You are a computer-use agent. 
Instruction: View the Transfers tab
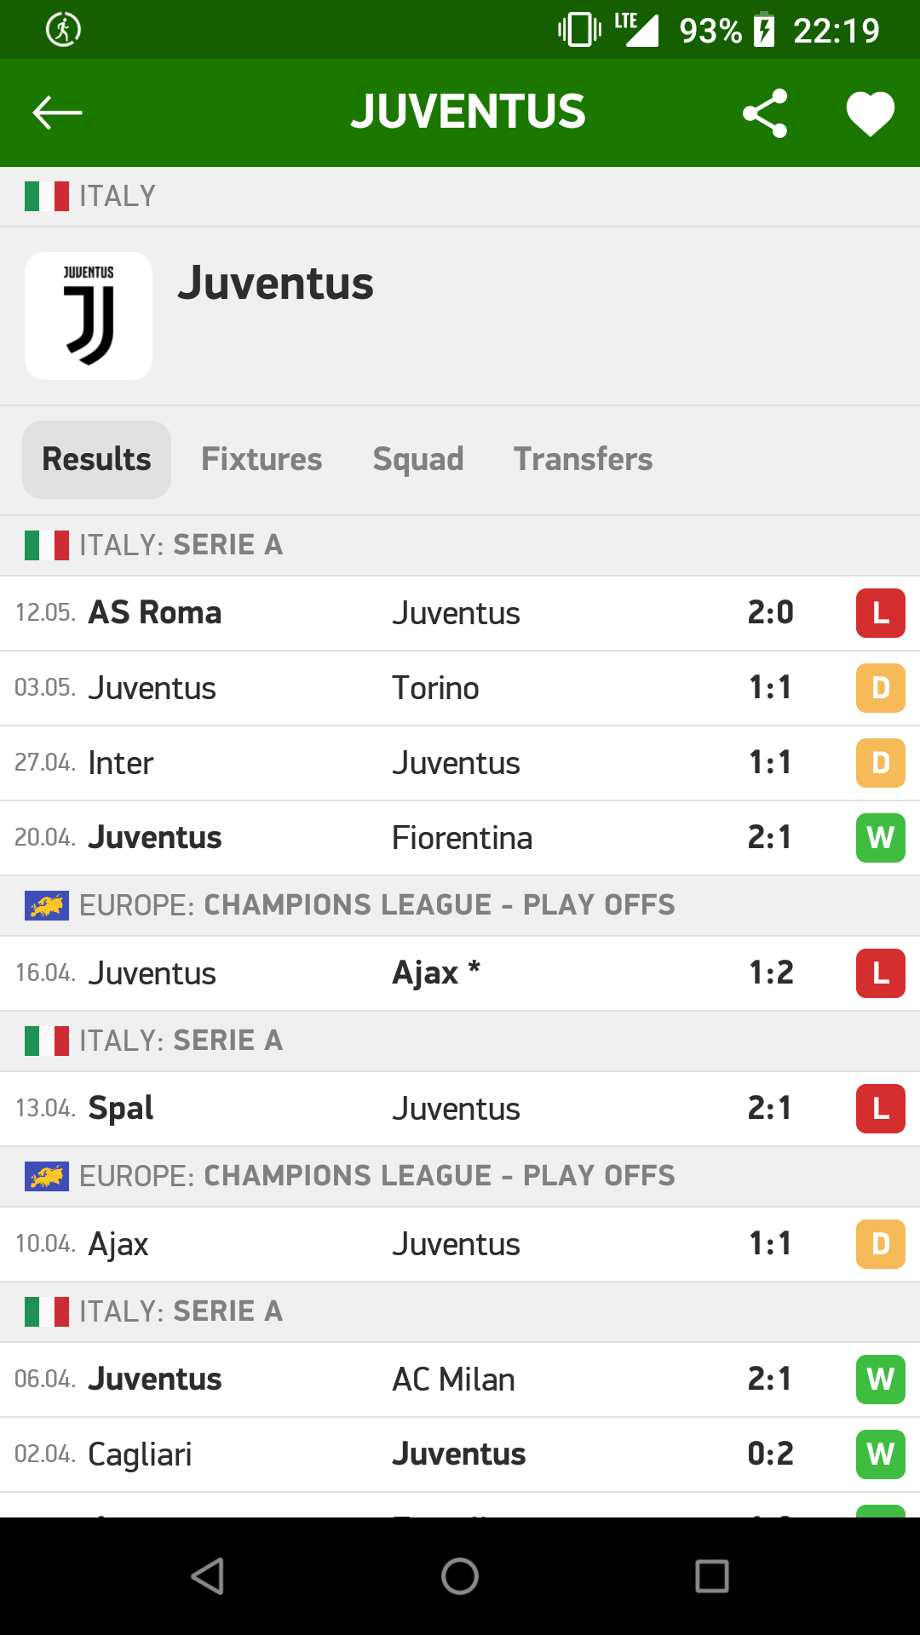[x=583, y=460]
